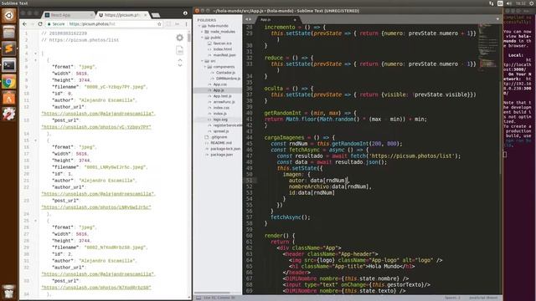Collapse hola-mundo folder in sidebar
536x301 pixels.
(199, 26)
